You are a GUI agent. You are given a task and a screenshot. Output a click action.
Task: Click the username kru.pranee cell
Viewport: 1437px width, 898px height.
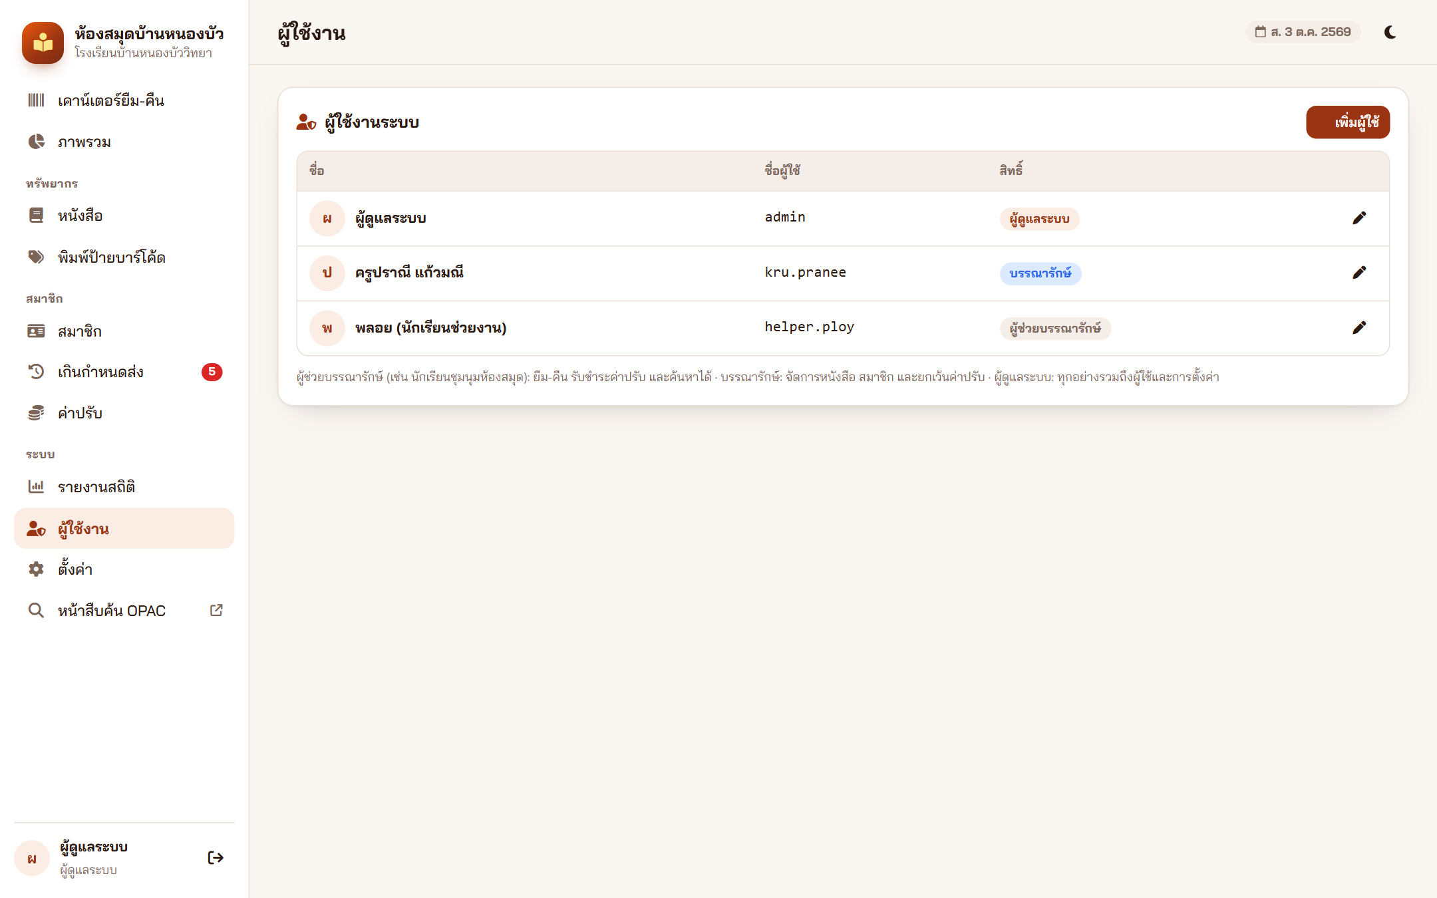(805, 273)
